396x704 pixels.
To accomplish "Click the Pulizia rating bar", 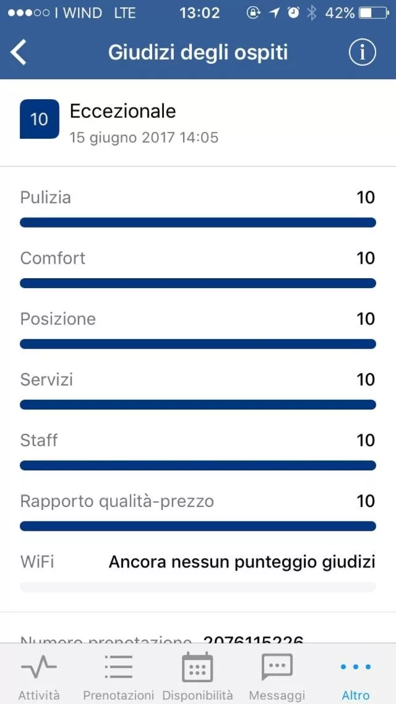I will 198,222.
